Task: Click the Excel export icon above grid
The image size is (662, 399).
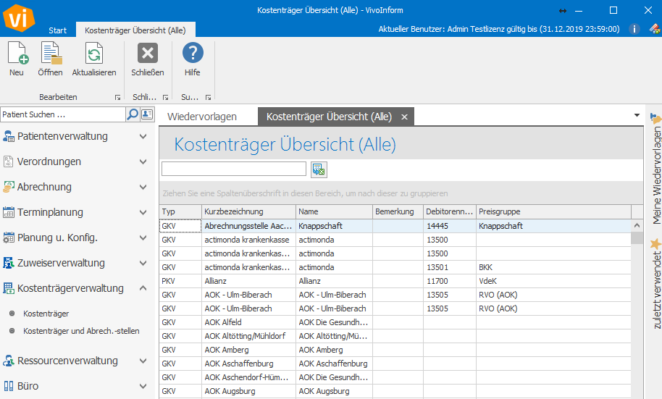Action: pyautogui.click(x=319, y=169)
